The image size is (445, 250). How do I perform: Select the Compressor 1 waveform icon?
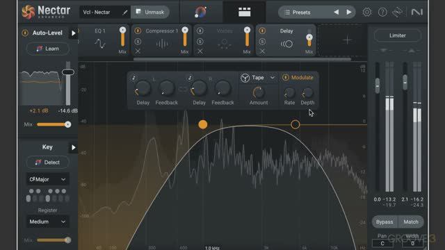(162, 44)
